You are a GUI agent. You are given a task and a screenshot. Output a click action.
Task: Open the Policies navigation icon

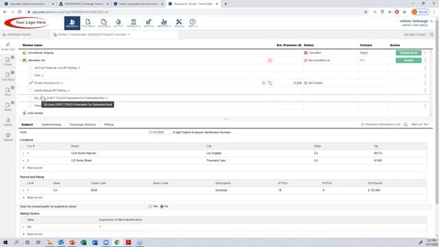coord(88,23)
